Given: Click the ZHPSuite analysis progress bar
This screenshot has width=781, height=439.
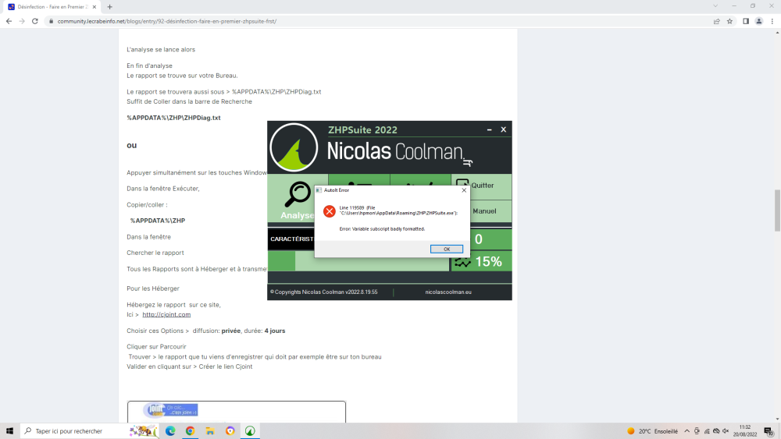Looking at the screenshot, I should 358,261.
